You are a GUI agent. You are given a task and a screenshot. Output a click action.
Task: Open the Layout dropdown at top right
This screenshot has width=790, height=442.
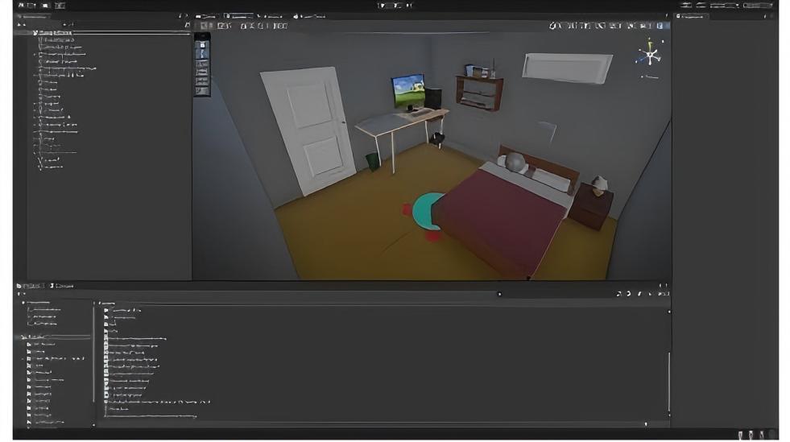[756, 5]
